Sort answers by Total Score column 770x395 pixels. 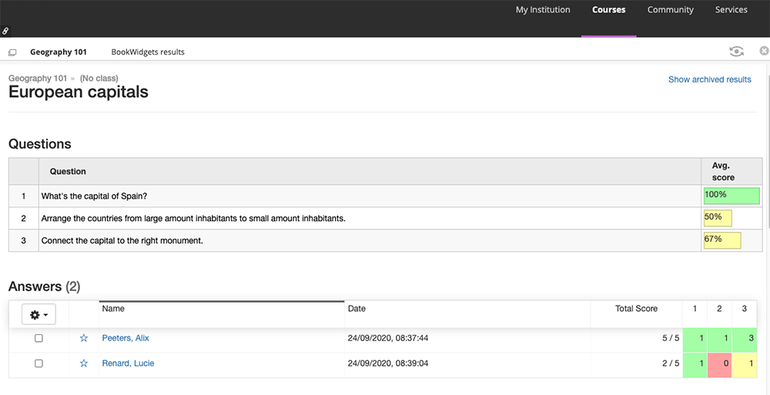636,309
